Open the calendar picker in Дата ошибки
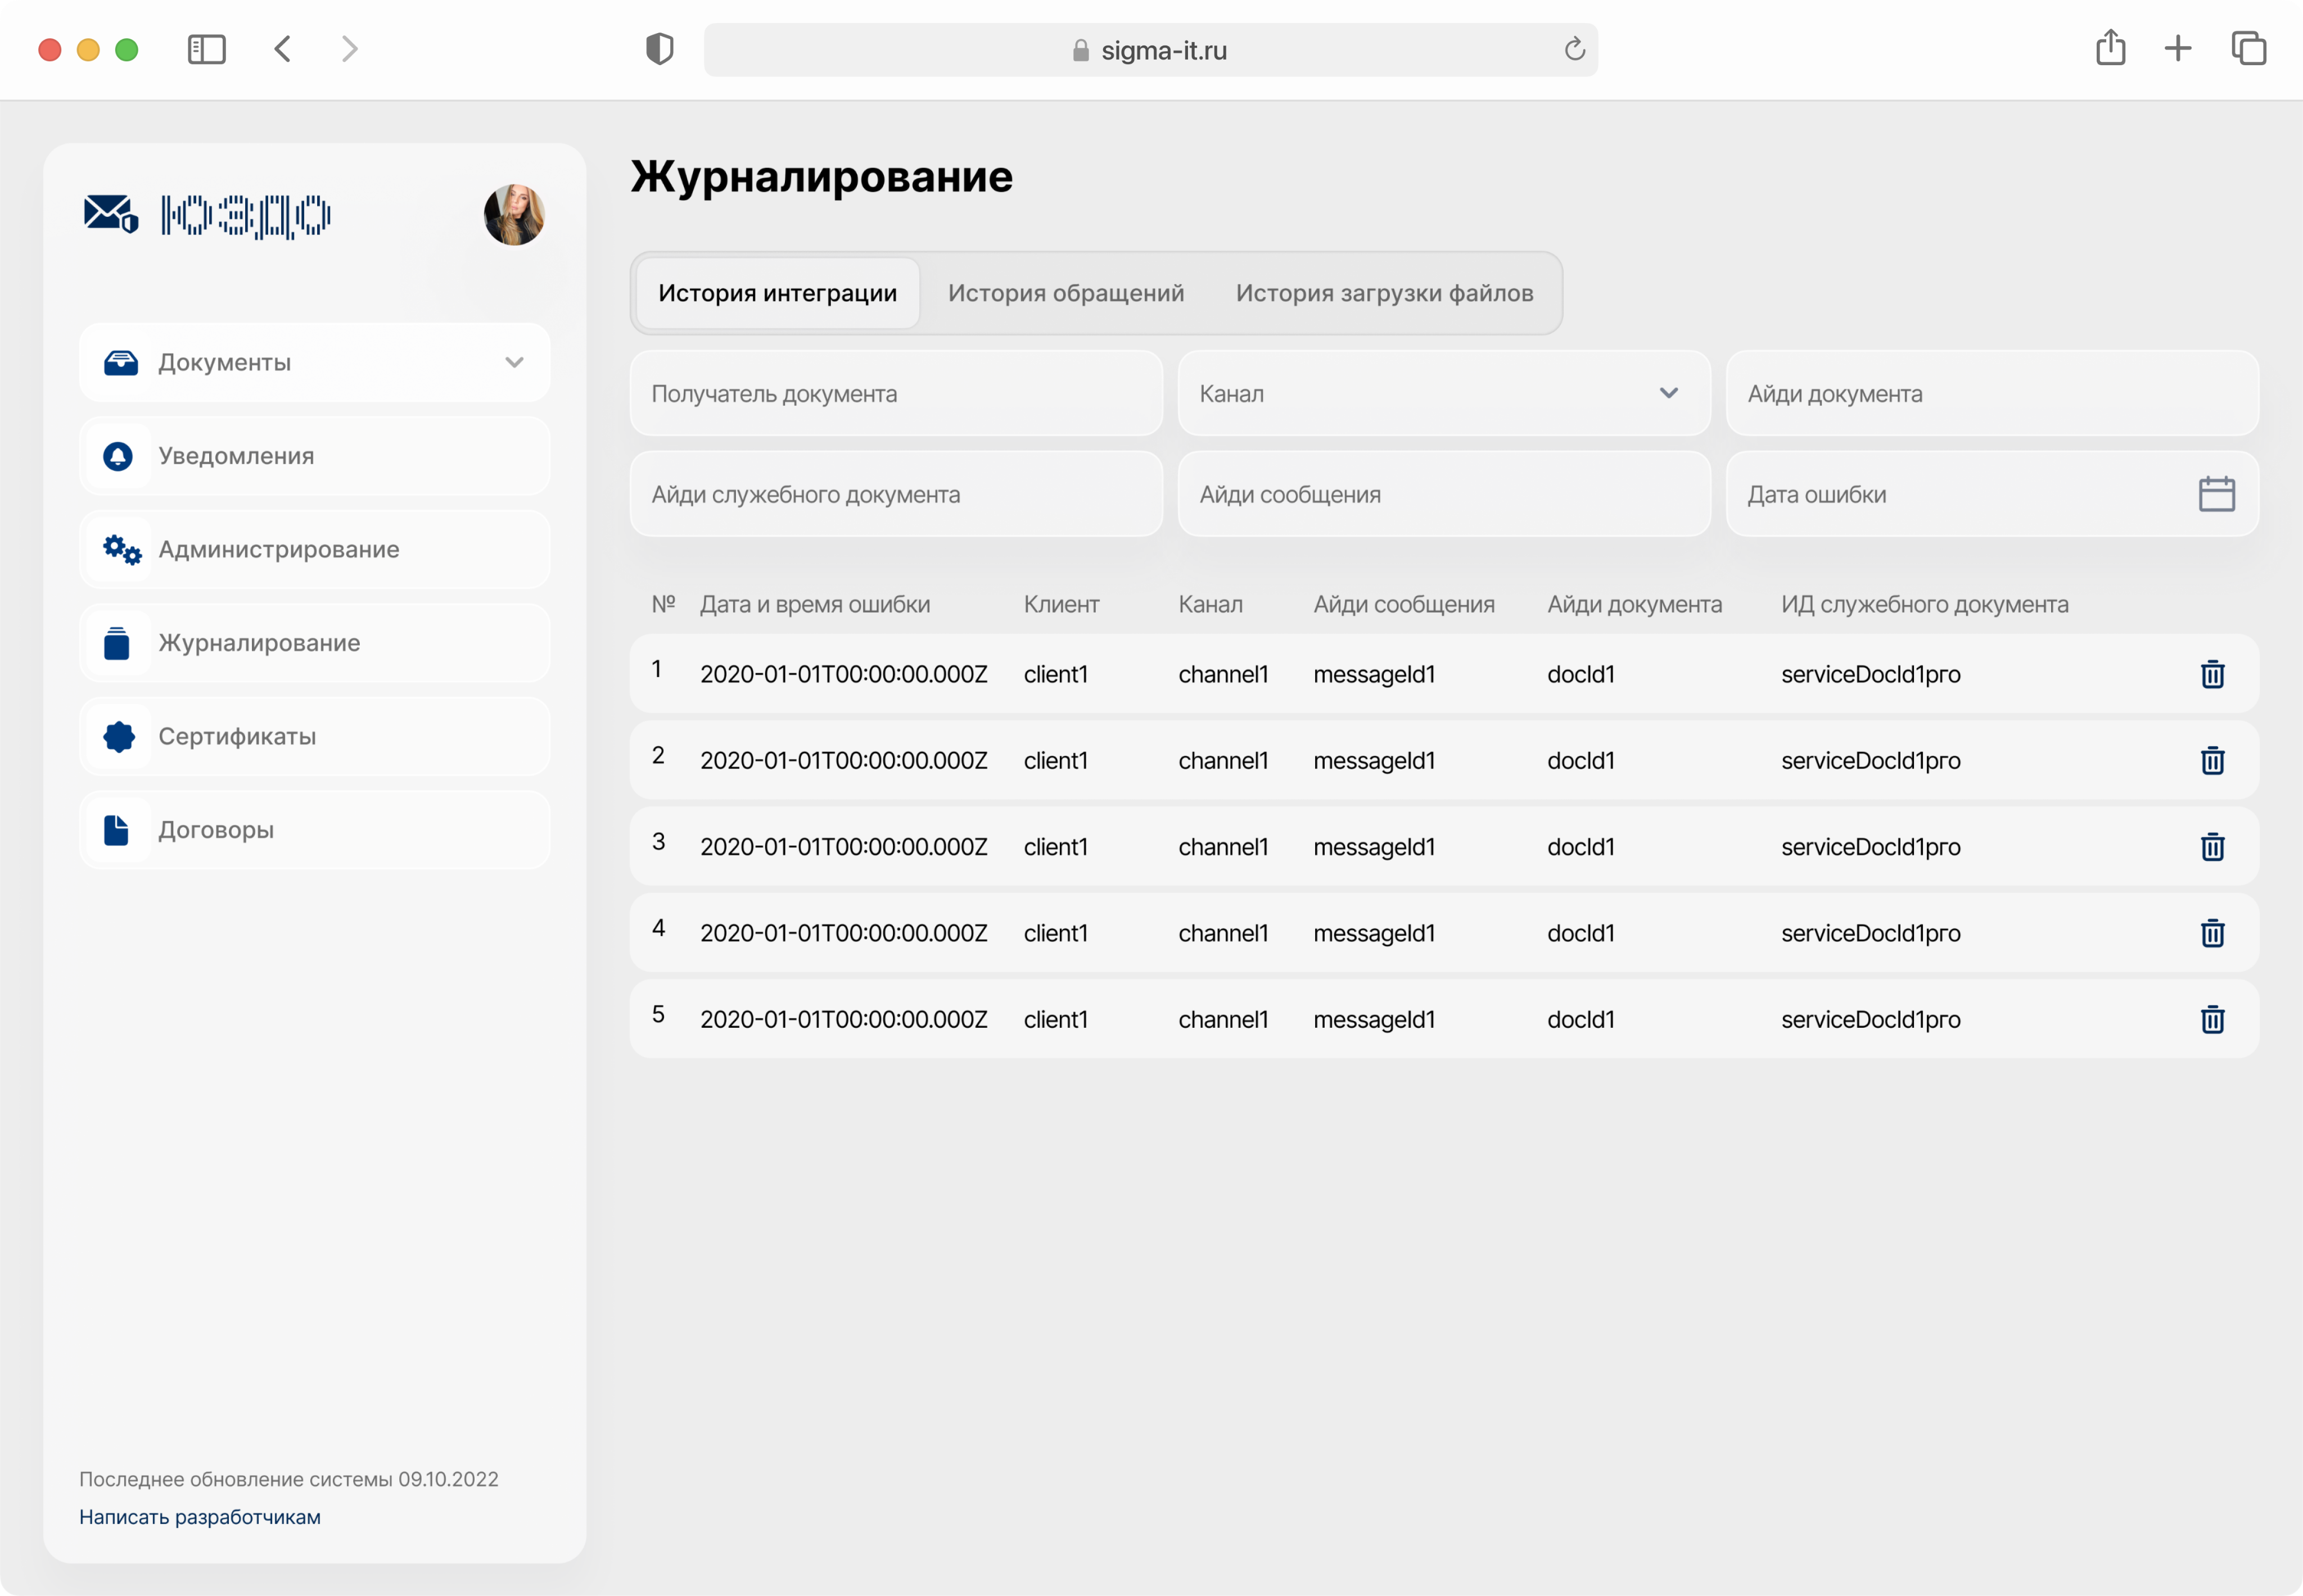The image size is (2303, 1596). click(x=2216, y=494)
